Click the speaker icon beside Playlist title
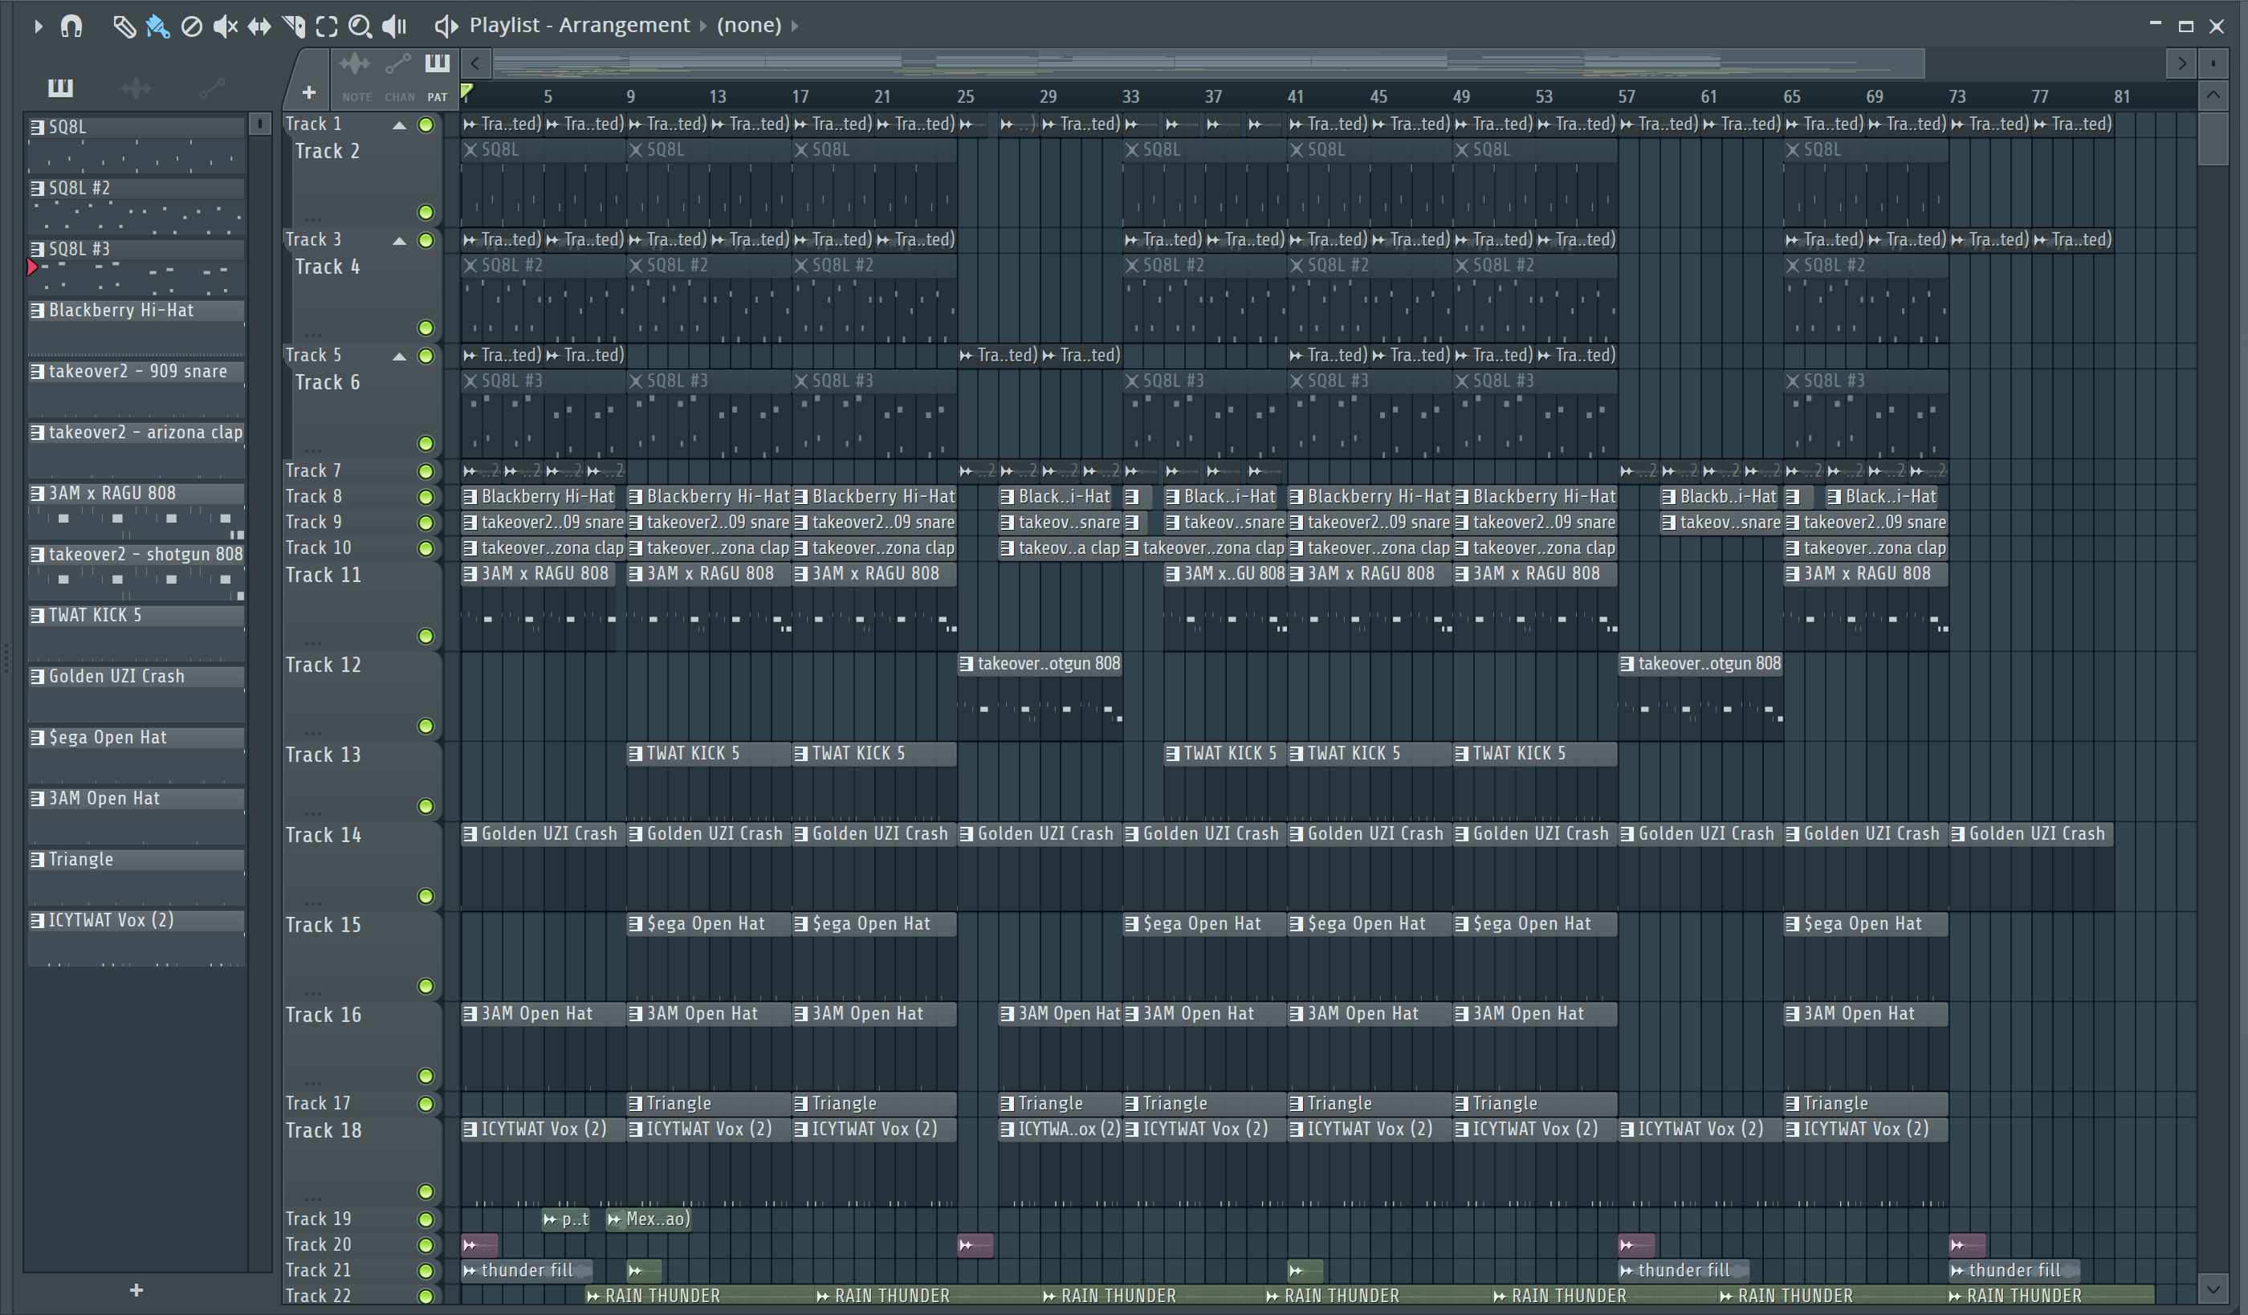This screenshot has width=2248, height=1315. click(446, 26)
